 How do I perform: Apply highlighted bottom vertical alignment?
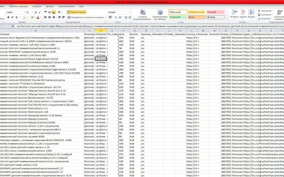[x=53, y=12]
